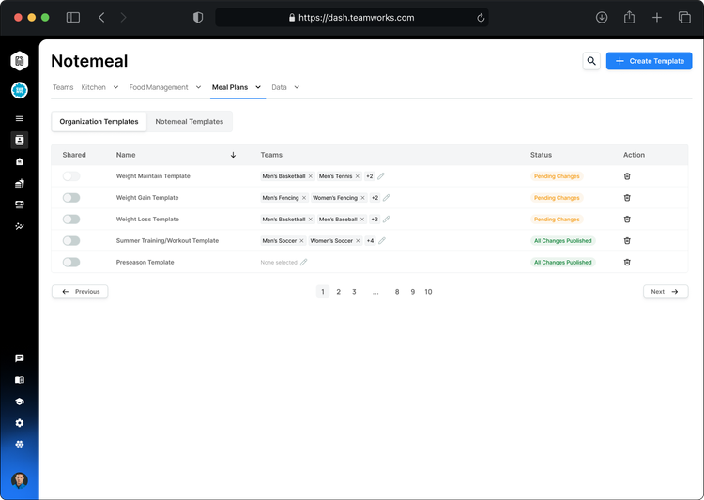Open browser downloads

click(x=602, y=18)
